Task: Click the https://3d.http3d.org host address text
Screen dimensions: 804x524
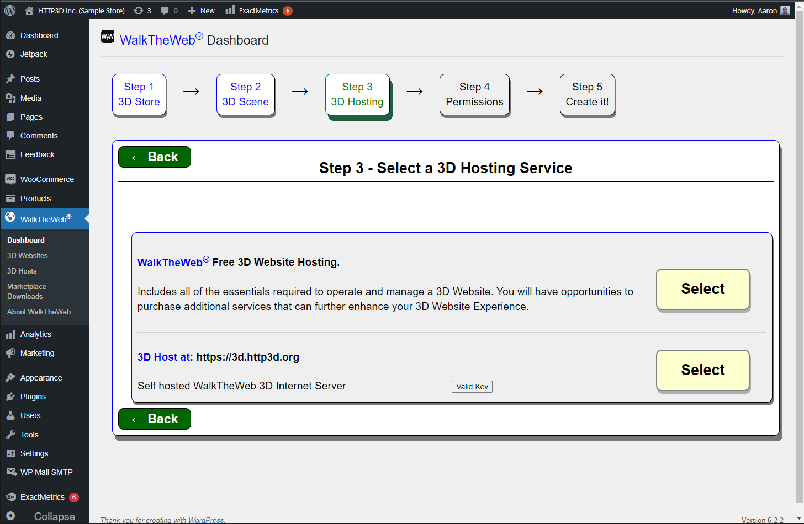Action: tap(248, 357)
